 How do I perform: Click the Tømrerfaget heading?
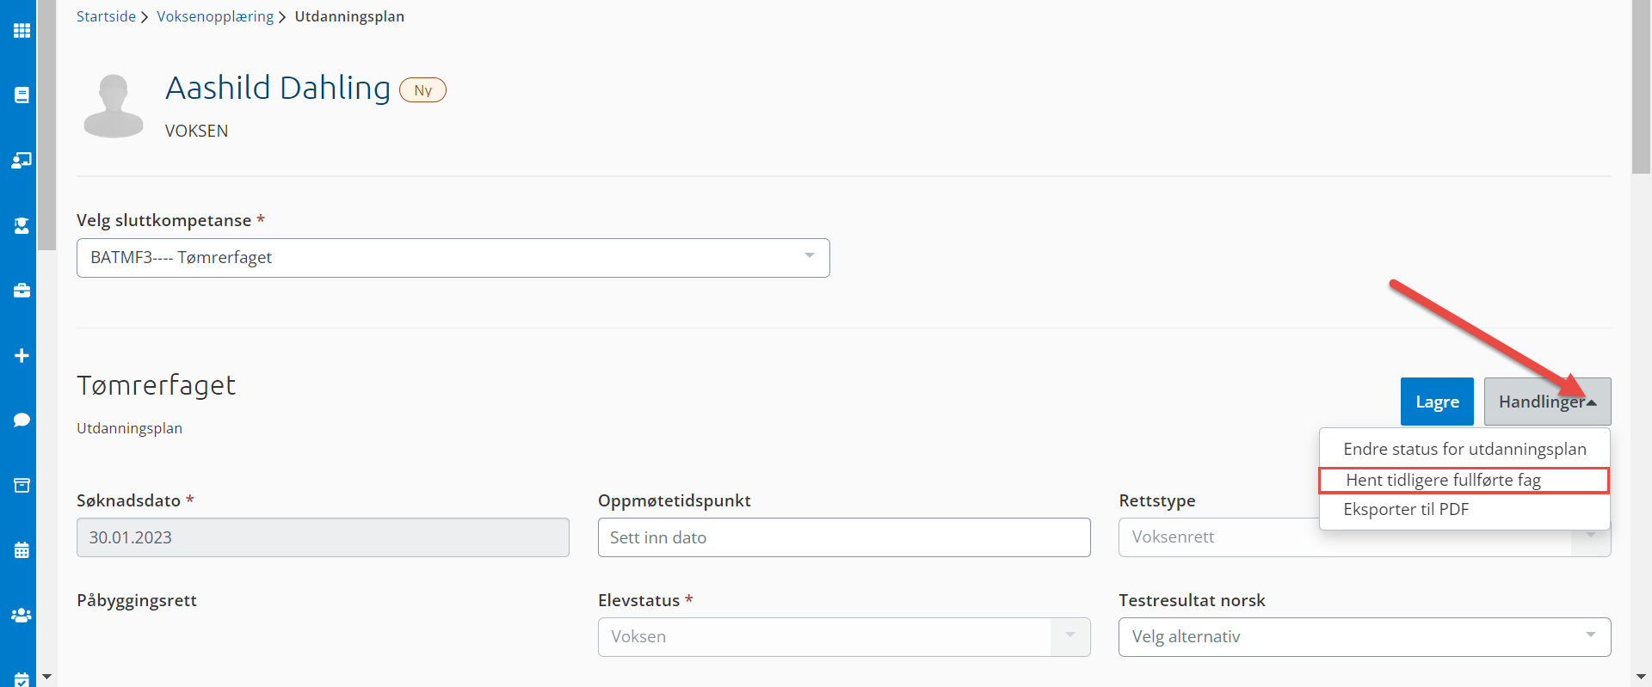coord(156,385)
